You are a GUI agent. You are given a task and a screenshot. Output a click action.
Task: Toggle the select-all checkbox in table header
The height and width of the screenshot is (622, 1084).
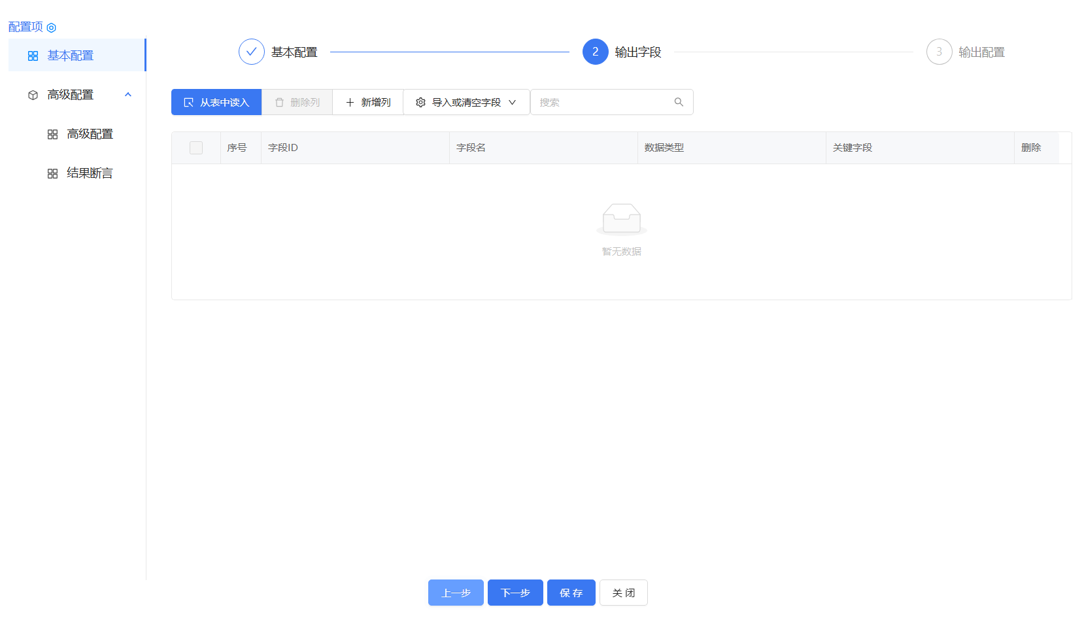(x=196, y=148)
